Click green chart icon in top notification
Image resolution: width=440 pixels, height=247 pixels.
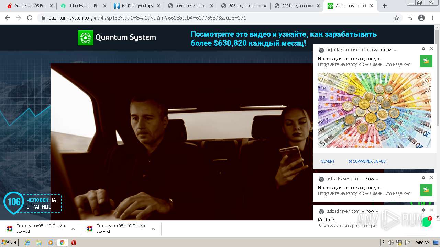pyautogui.click(x=426, y=61)
